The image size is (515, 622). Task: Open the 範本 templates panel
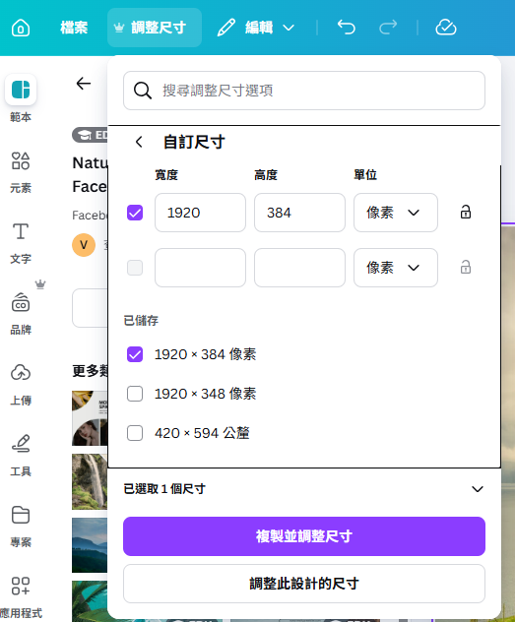(x=21, y=98)
